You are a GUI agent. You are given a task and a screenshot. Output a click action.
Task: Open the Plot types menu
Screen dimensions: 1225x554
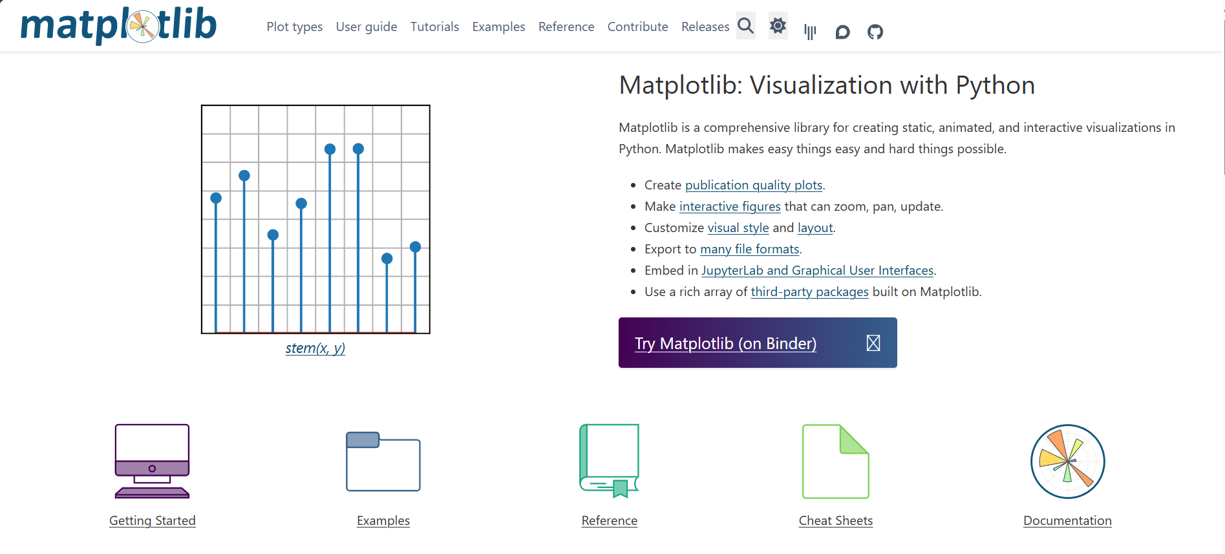[x=294, y=27]
